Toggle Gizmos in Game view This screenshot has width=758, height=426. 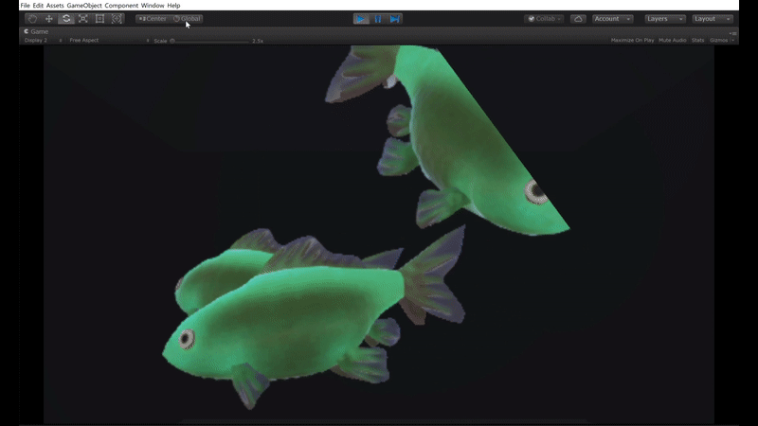[718, 40]
